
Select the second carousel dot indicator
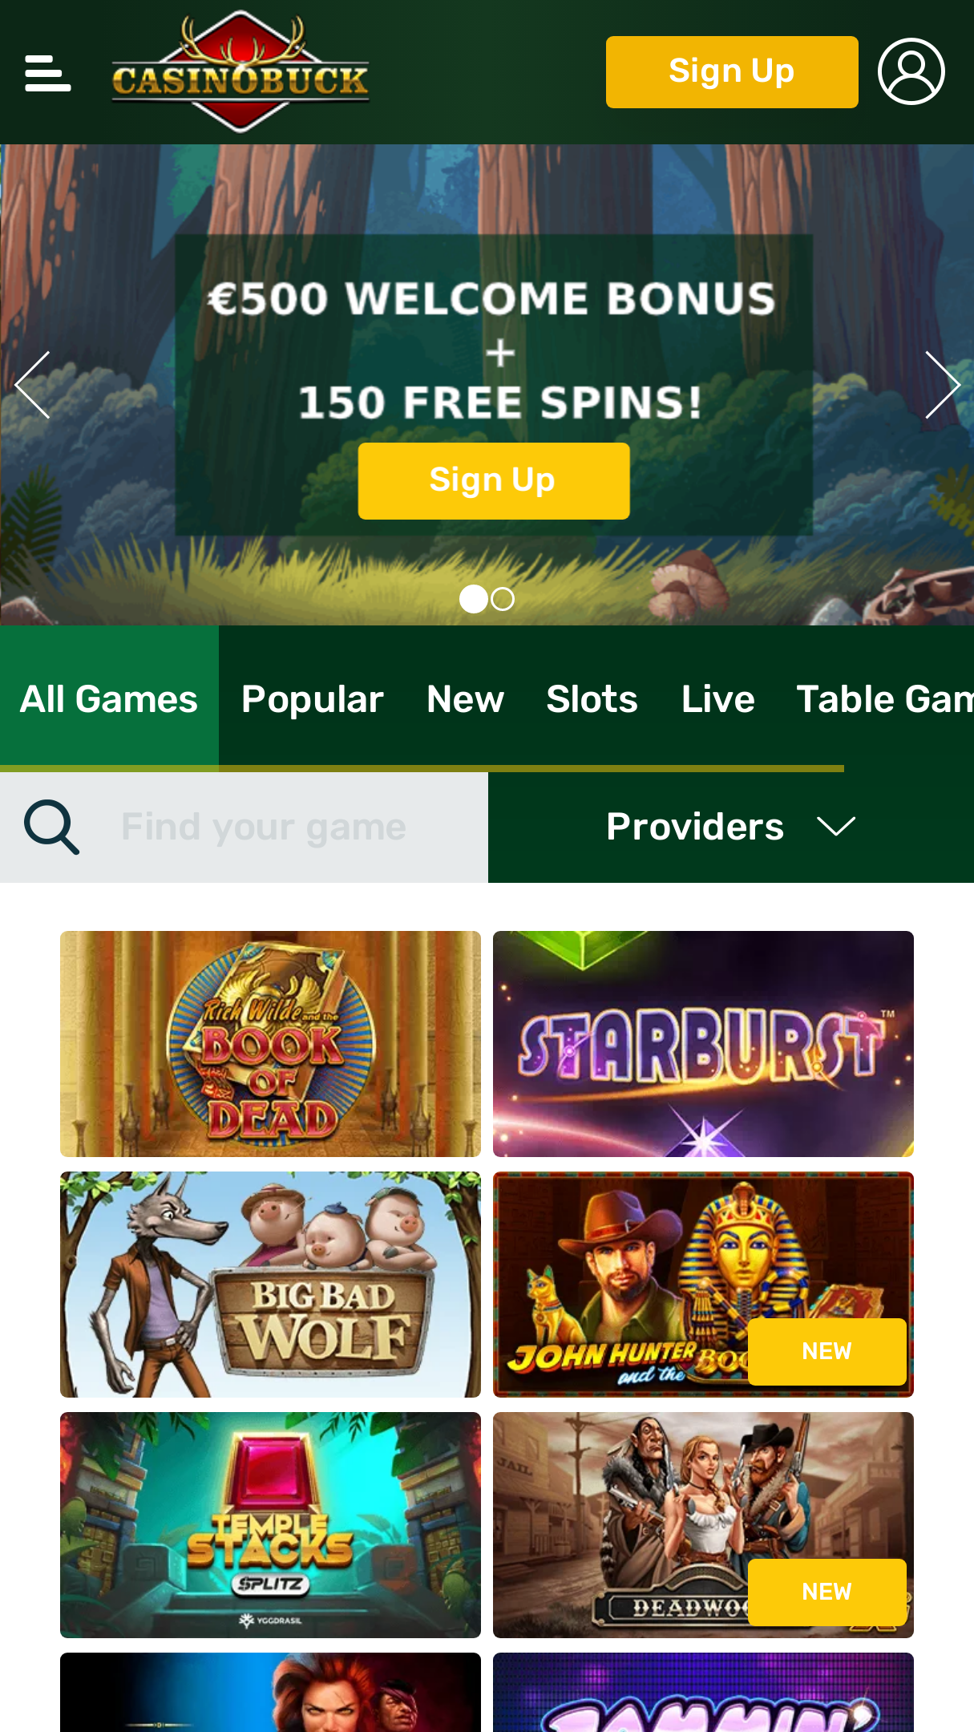coord(503,599)
